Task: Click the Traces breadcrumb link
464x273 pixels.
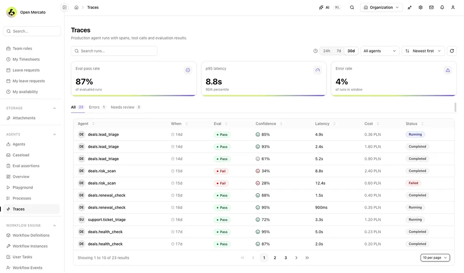Action: click(93, 7)
